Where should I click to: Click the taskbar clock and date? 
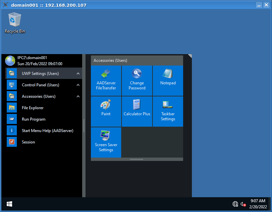click(258, 204)
